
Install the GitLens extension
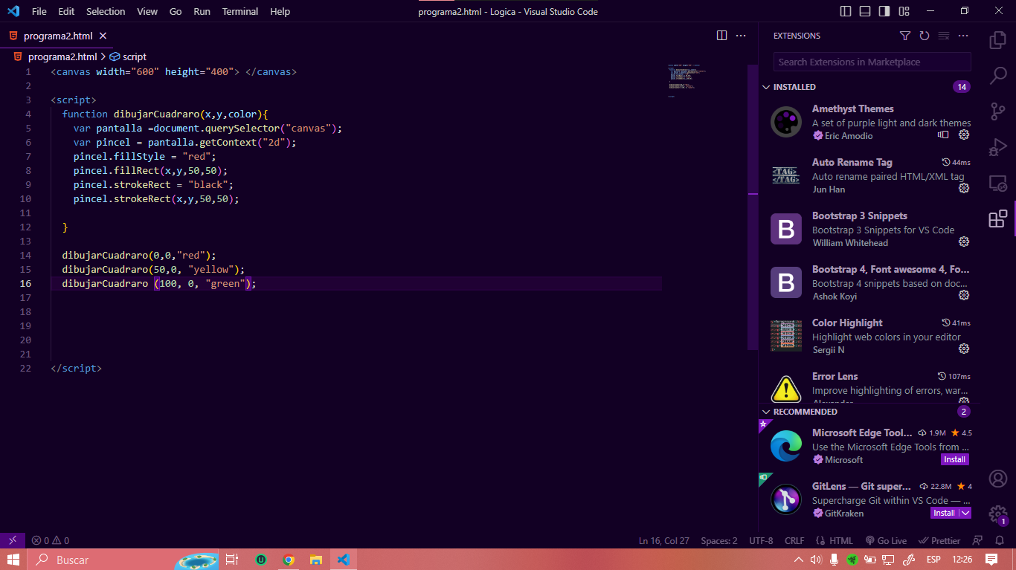tap(944, 513)
